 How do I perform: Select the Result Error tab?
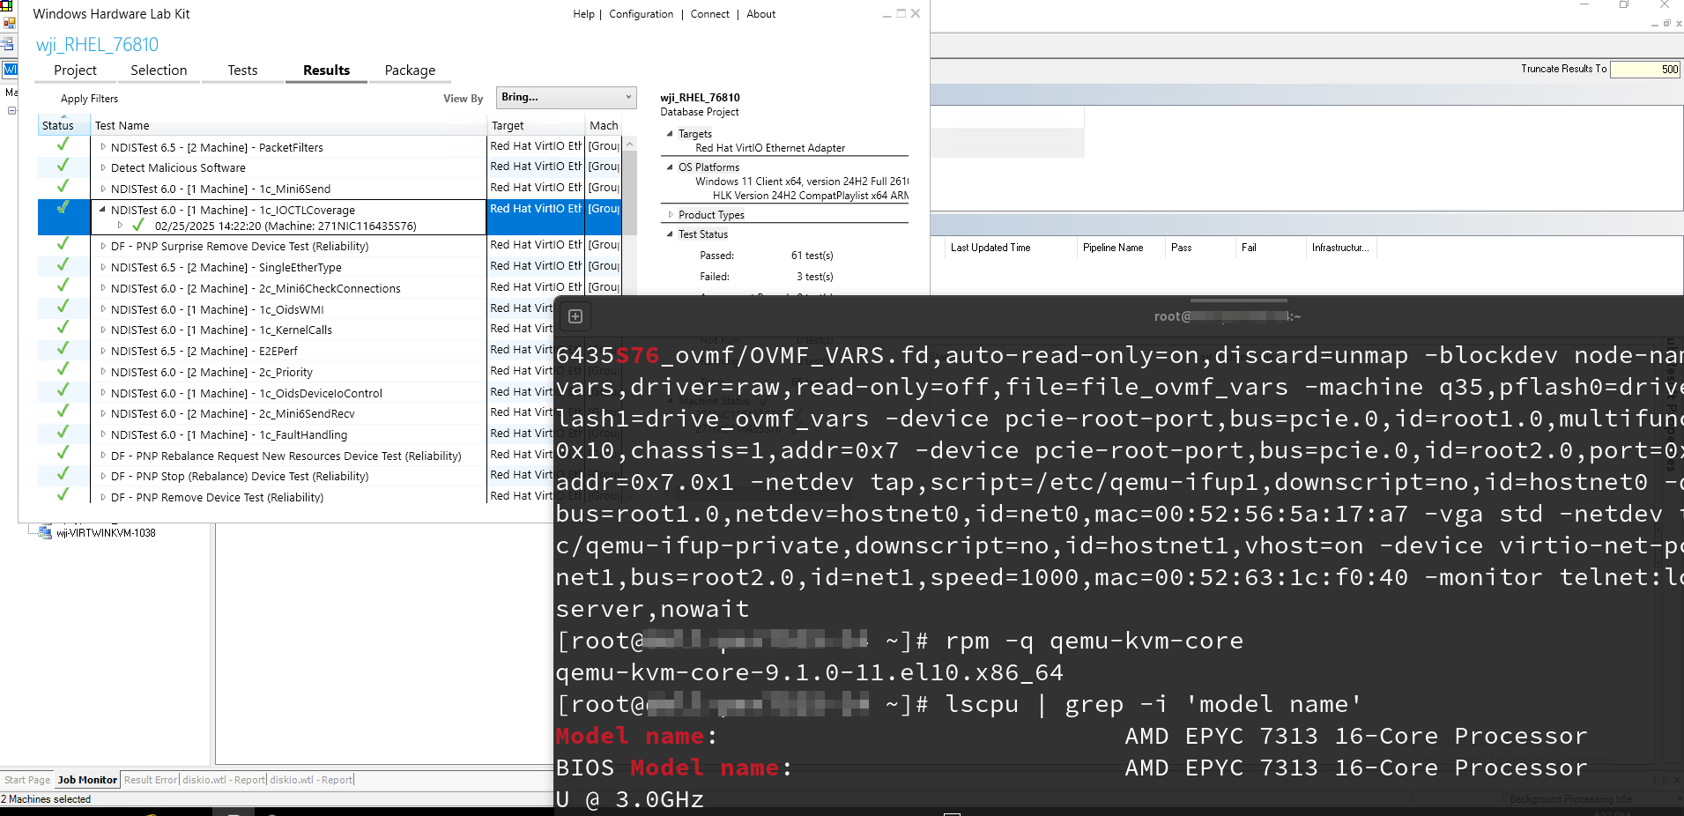(151, 780)
